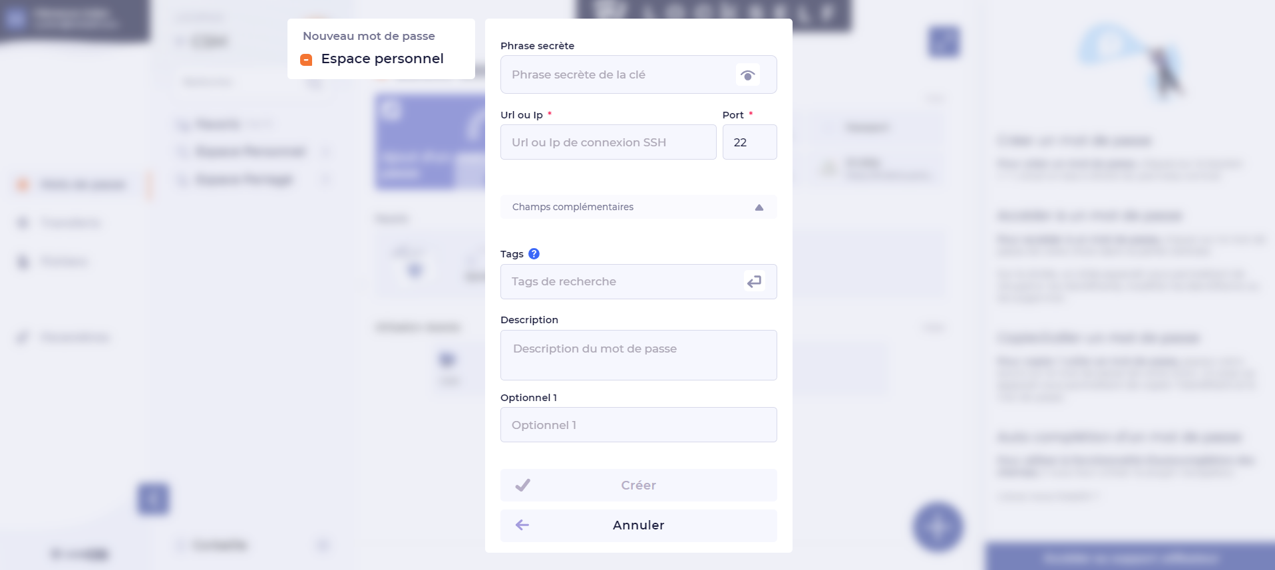Toggle secret phrase visibility eye icon
This screenshot has height=570, width=1275.
tap(748, 75)
